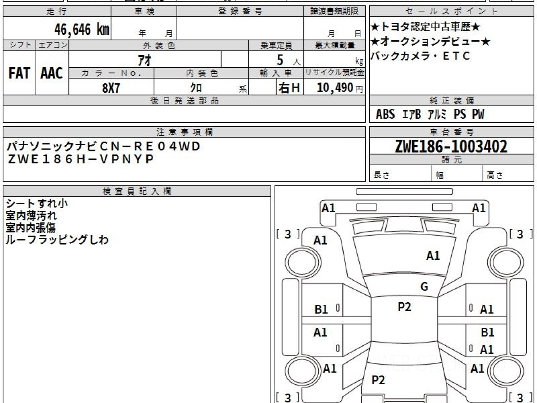Select the エアコン header cell
Image resolution: width=537 pixels, height=403 pixels.
52,45
